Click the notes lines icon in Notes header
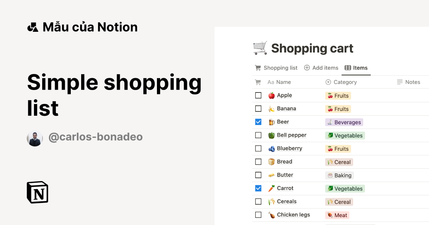This screenshot has width=429, height=225. point(400,82)
